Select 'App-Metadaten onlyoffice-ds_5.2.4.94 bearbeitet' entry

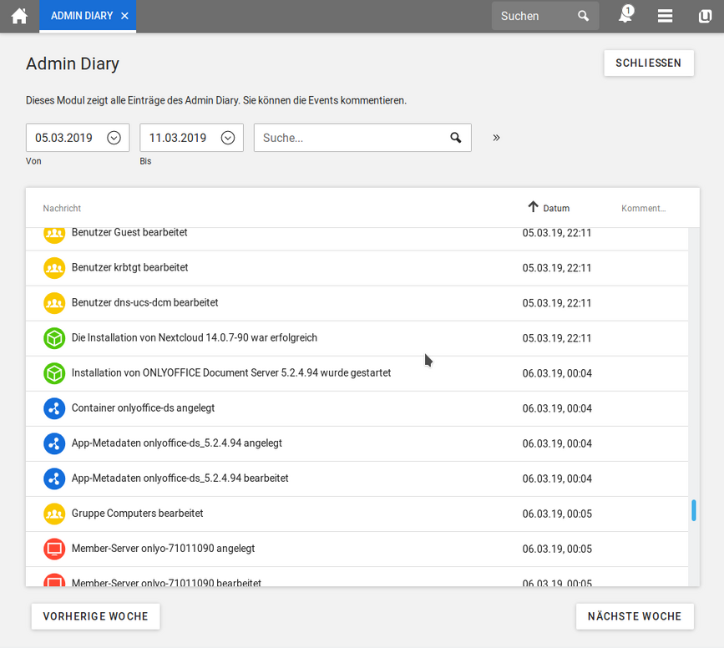coord(180,478)
